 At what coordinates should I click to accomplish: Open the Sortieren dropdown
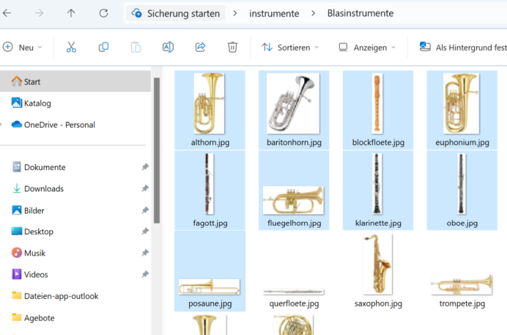pyautogui.click(x=290, y=47)
